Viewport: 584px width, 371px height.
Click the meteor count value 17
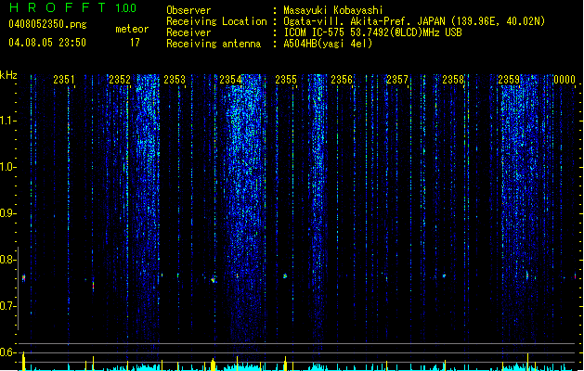[135, 43]
